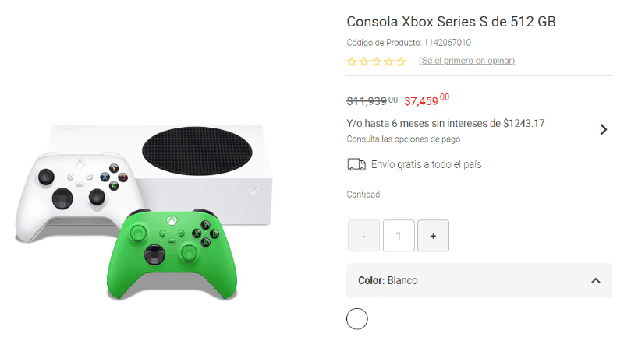This screenshot has width=624, height=337.
Task: Rate the product with one star
Action: (352, 61)
